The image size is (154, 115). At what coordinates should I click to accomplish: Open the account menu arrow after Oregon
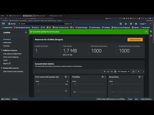[150, 24]
